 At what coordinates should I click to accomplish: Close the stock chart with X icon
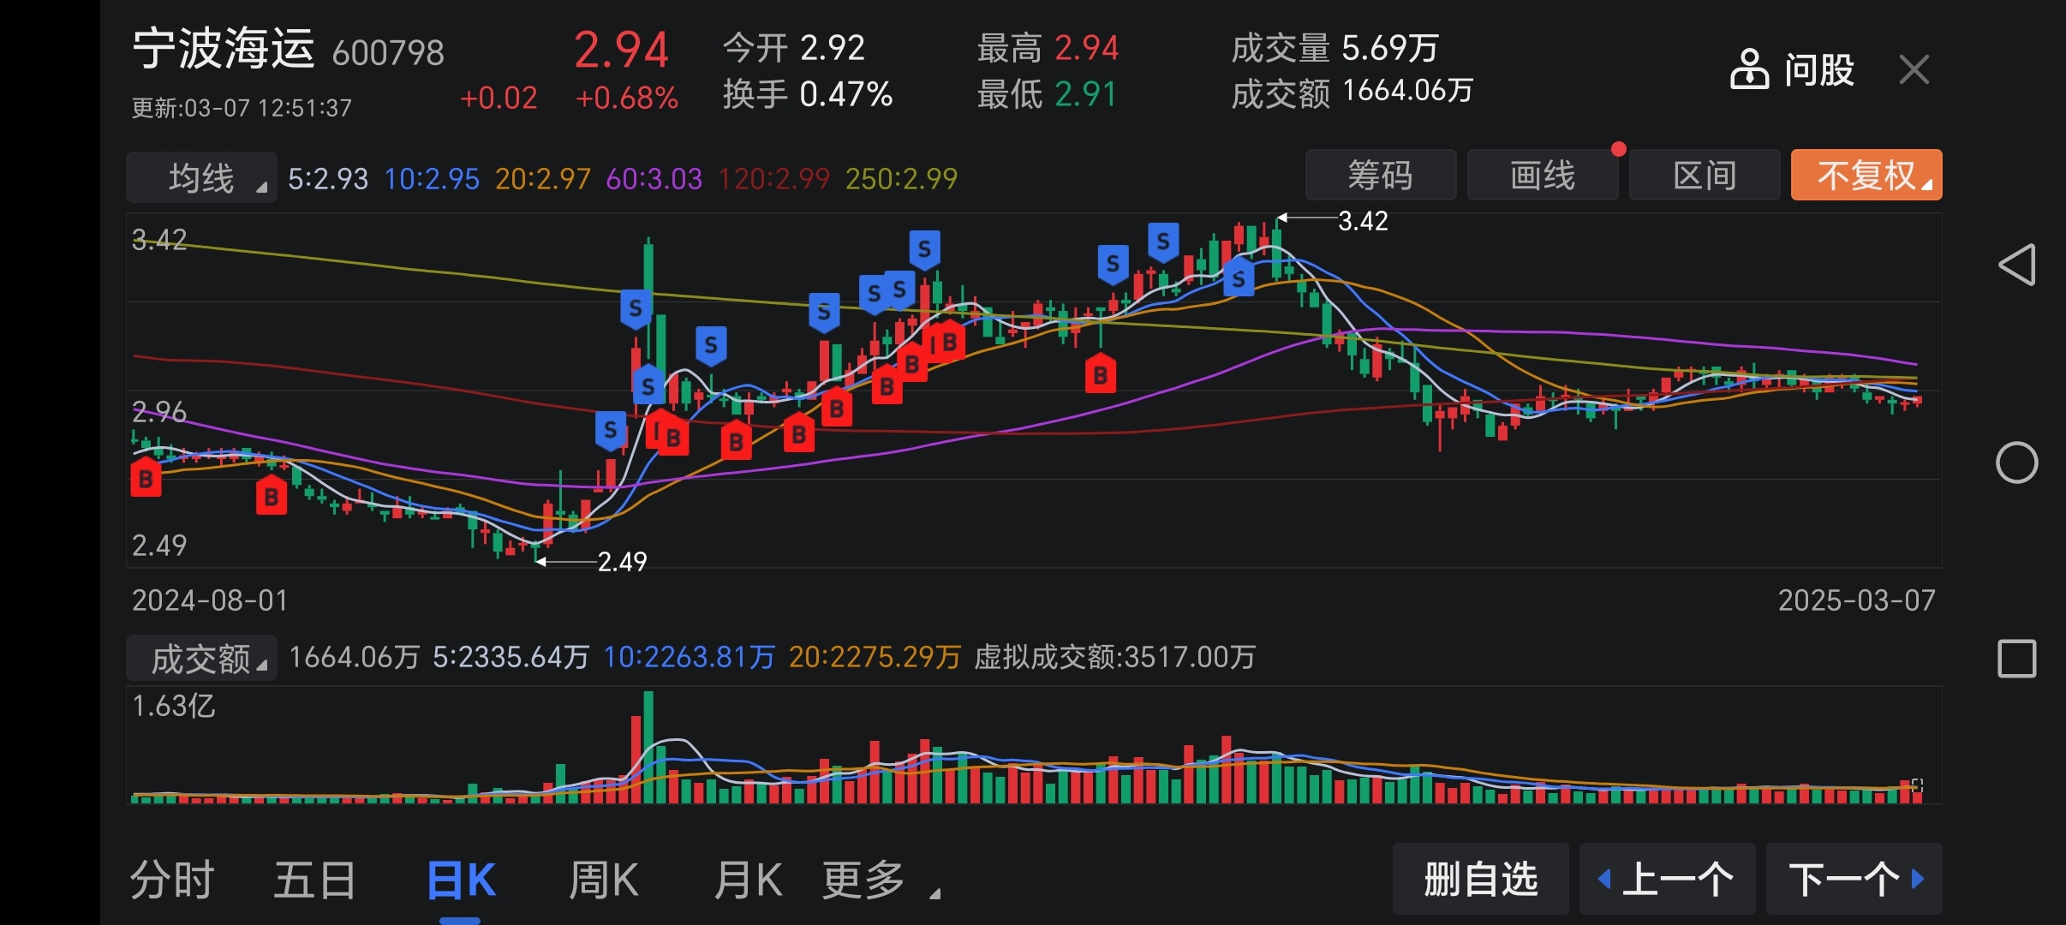(x=1914, y=69)
